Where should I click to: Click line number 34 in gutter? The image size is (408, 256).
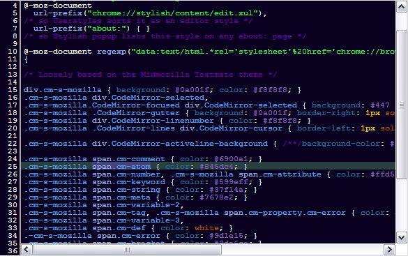coord(13,236)
